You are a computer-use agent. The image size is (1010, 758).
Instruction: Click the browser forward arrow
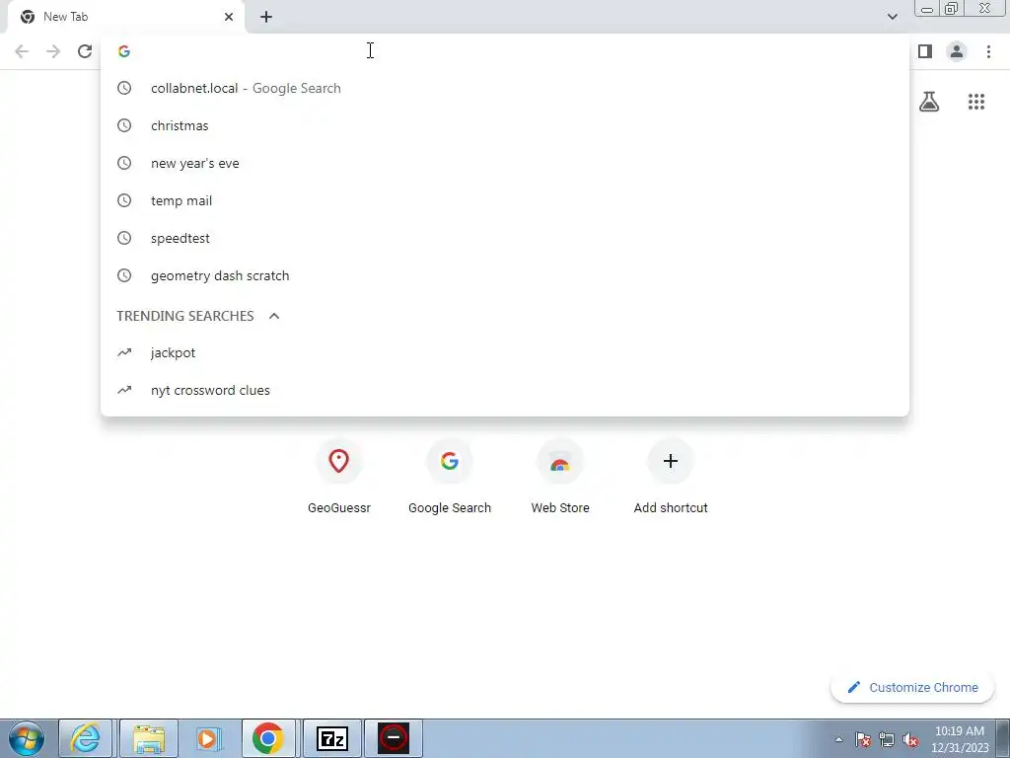click(x=53, y=51)
